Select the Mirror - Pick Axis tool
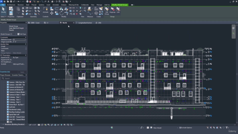The image size is (238, 134). (61, 9)
